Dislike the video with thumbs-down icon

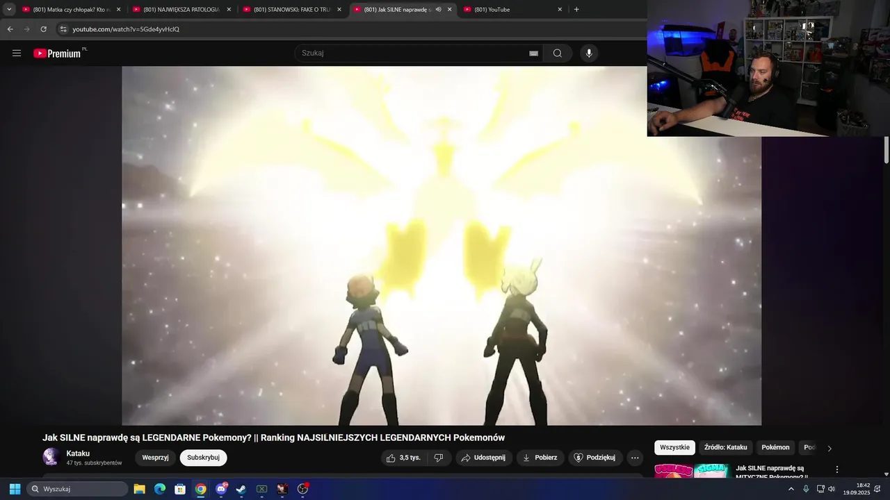pyautogui.click(x=439, y=458)
